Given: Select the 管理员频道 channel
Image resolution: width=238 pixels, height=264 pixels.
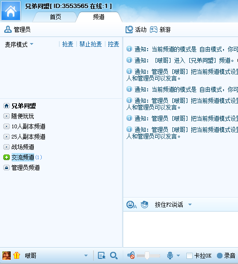Looking at the screenshot, I should click(26, 168).
